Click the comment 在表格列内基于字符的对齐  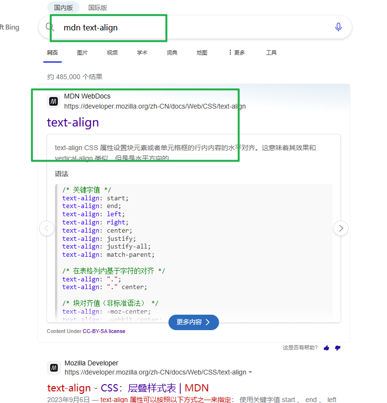tap(114, 271)
